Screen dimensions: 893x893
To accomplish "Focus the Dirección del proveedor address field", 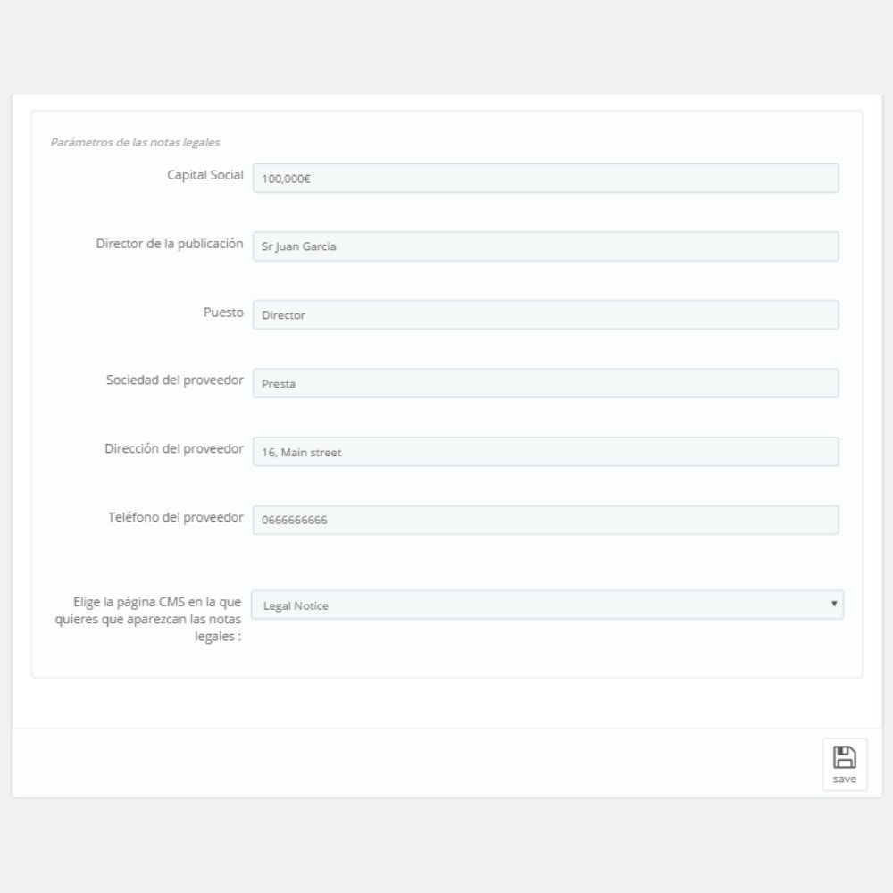I will 546,452.
